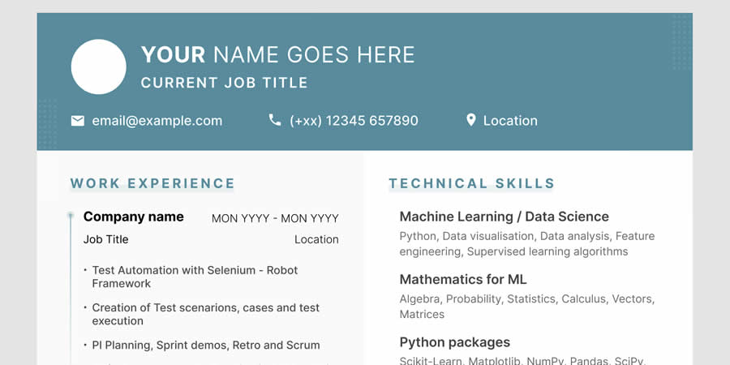
Task: Click the Mathematics for ML heading
Action: (463, 279)
